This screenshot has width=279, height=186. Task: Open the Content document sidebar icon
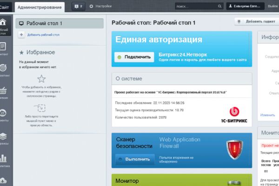point(3,46)
